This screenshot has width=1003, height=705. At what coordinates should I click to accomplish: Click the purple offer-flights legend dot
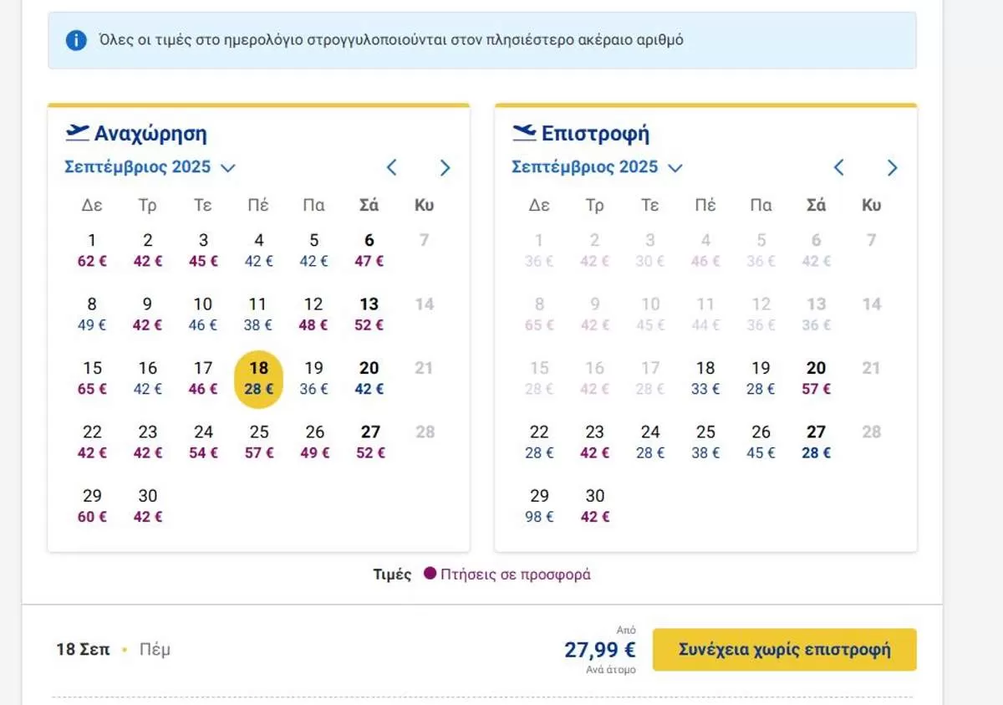(430, 574)
